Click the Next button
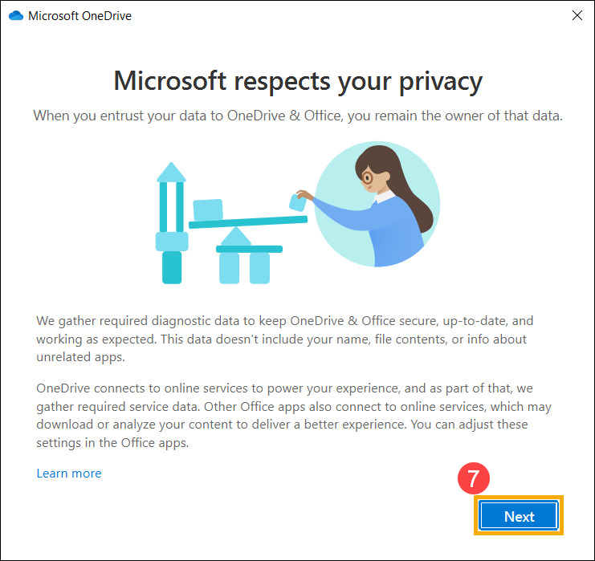The image size is (595, 561). [x=519, y=516]
